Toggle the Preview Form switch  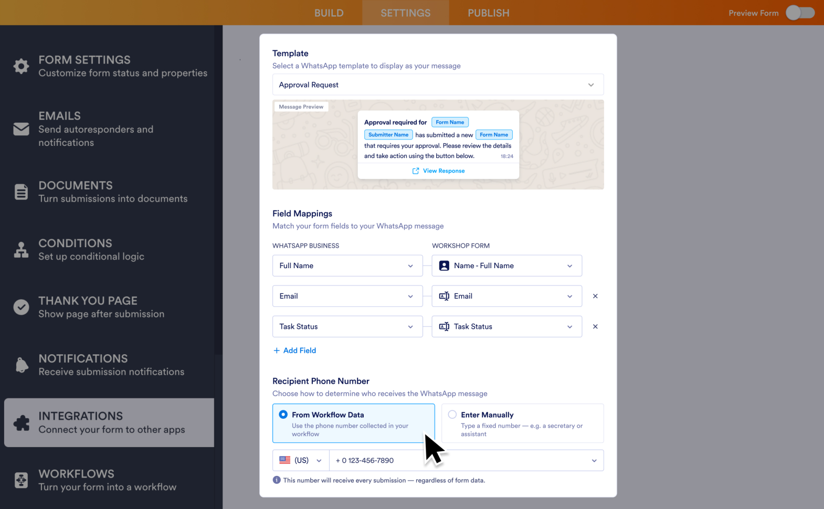point(800,13)
